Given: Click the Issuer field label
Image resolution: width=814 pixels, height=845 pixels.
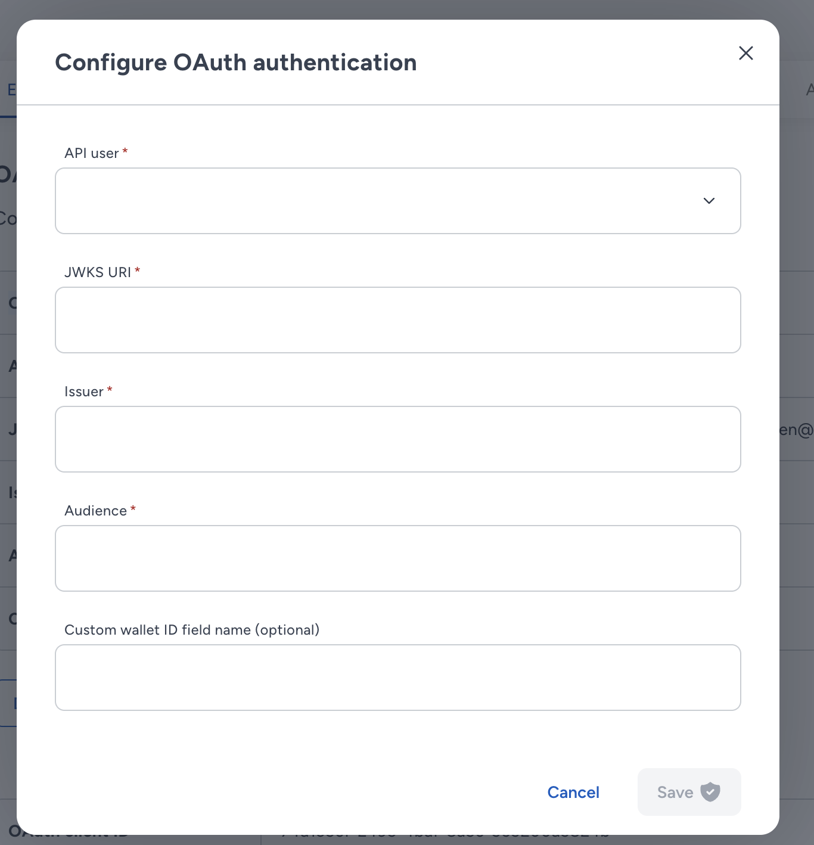Looking at the screenshot, I should pos(84,392).
